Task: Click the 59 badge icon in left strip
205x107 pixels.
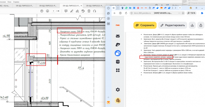Action: [x=108, y=24]
